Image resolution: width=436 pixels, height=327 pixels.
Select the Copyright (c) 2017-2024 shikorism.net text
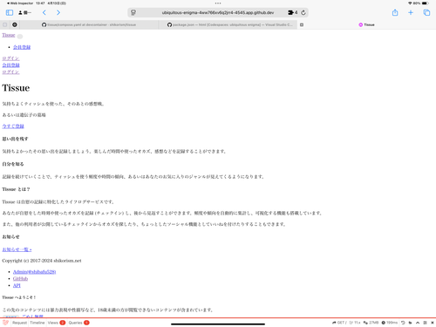coord(42,261)
